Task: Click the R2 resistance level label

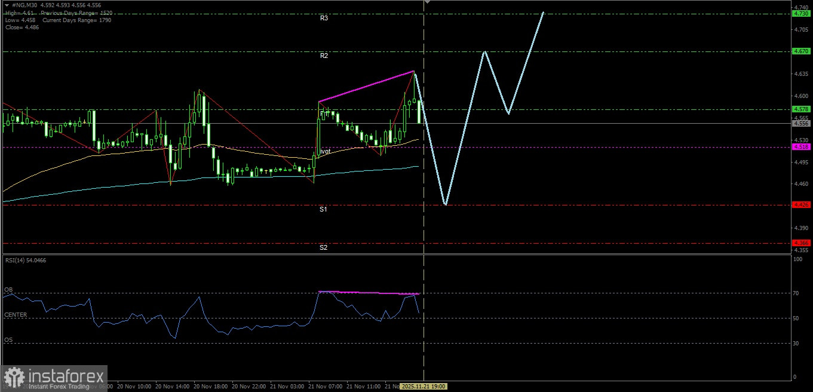Action: pyautogui.click(x=324, y=56)
